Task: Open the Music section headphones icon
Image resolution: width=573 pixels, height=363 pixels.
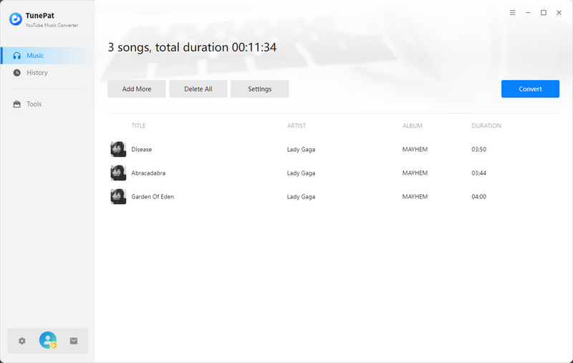Action: coord(16,56)
